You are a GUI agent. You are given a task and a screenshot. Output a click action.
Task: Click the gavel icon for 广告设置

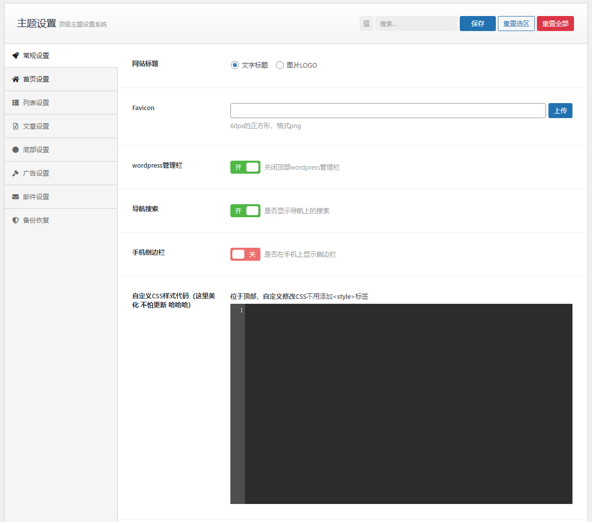(x=16, y=173)
